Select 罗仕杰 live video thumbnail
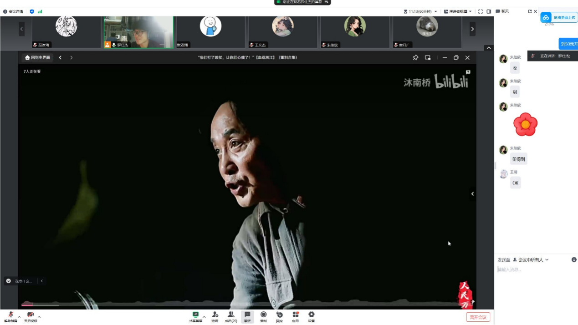 (x=138, y=32)
